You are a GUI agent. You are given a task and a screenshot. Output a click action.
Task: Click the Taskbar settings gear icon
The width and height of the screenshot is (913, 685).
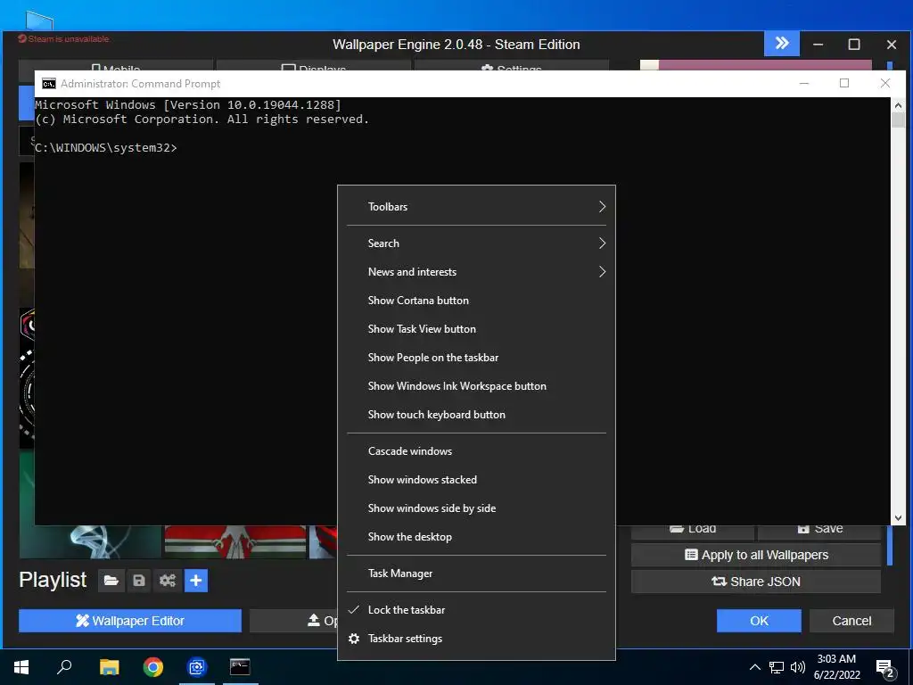tap(354, 639)
